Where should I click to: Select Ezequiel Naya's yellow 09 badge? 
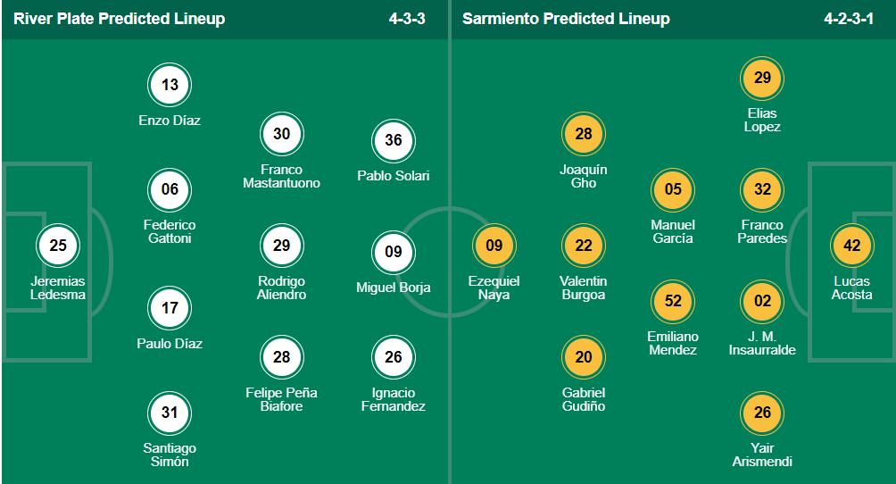[494, 246]
